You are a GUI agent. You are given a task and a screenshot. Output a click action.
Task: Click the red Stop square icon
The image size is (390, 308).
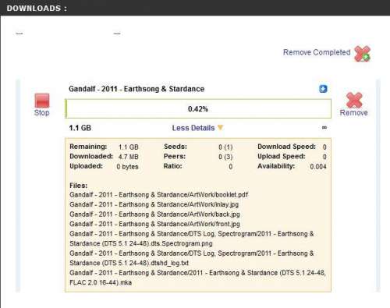tap(42, 101)
